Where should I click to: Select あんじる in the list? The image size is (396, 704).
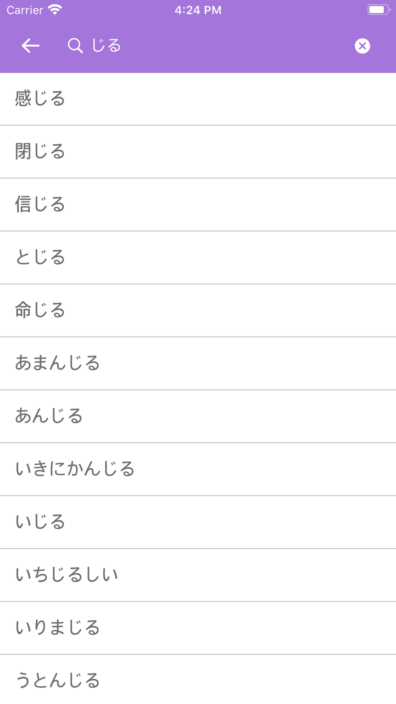198,416
